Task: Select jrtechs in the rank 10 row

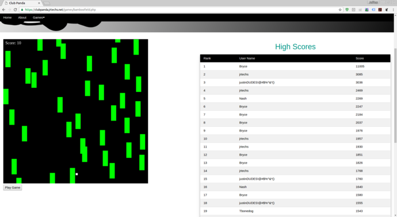Action: [244, 139]
